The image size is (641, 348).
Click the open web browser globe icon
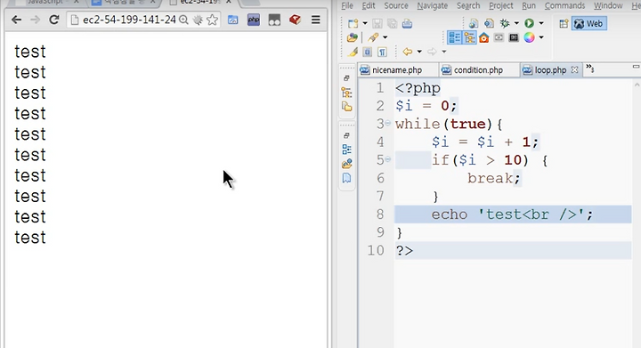(x=474, y=24)
